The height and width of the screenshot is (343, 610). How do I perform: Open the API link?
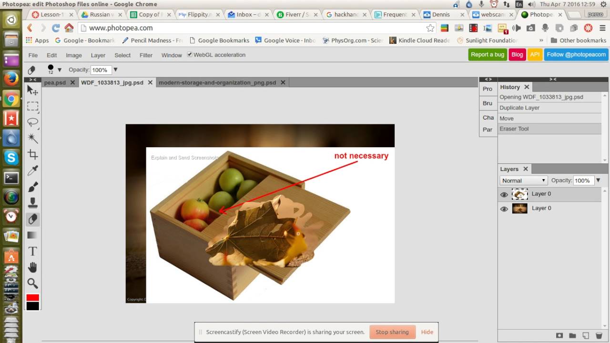pos(535,55)
